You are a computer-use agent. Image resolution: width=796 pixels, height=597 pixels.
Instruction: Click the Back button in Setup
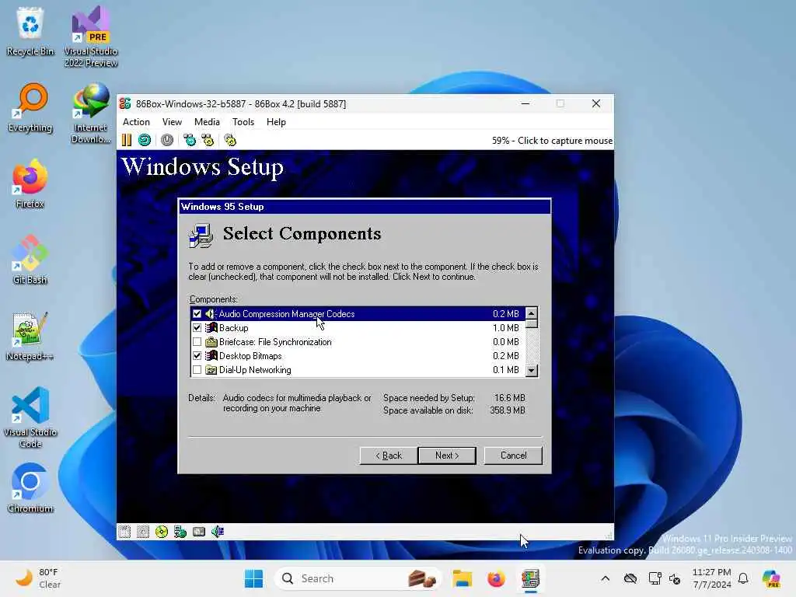[x=389, y=456]
